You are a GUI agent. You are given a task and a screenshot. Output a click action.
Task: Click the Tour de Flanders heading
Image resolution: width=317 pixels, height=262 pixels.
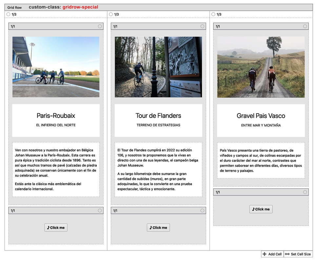[x=158, y=116]
